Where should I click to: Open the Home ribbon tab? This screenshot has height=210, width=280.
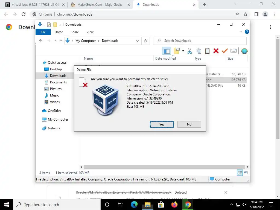pos(59,32)
